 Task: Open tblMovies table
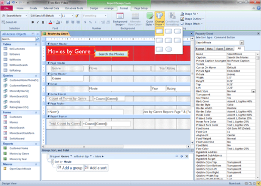point(15,59)
